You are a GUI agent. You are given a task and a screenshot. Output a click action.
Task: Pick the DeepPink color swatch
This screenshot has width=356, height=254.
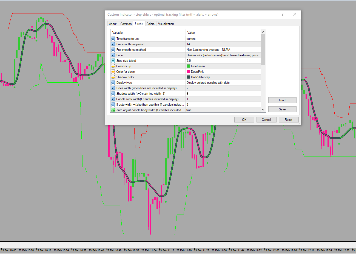click(188, 72)
